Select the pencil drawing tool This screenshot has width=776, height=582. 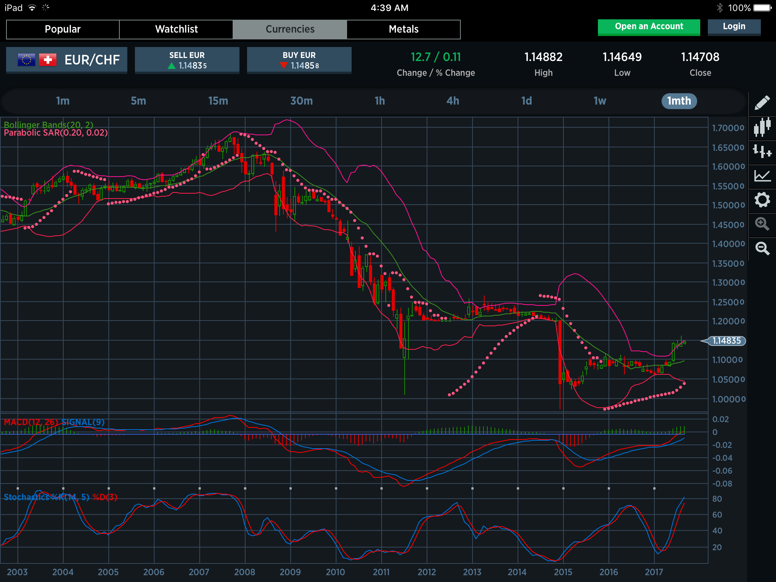pos(762,103)
